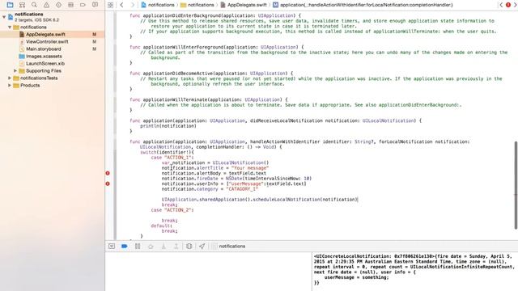This screenshot has width=518, height=291.
Task: Jump to the previous issue arrow
Action: tap(501, 5)
